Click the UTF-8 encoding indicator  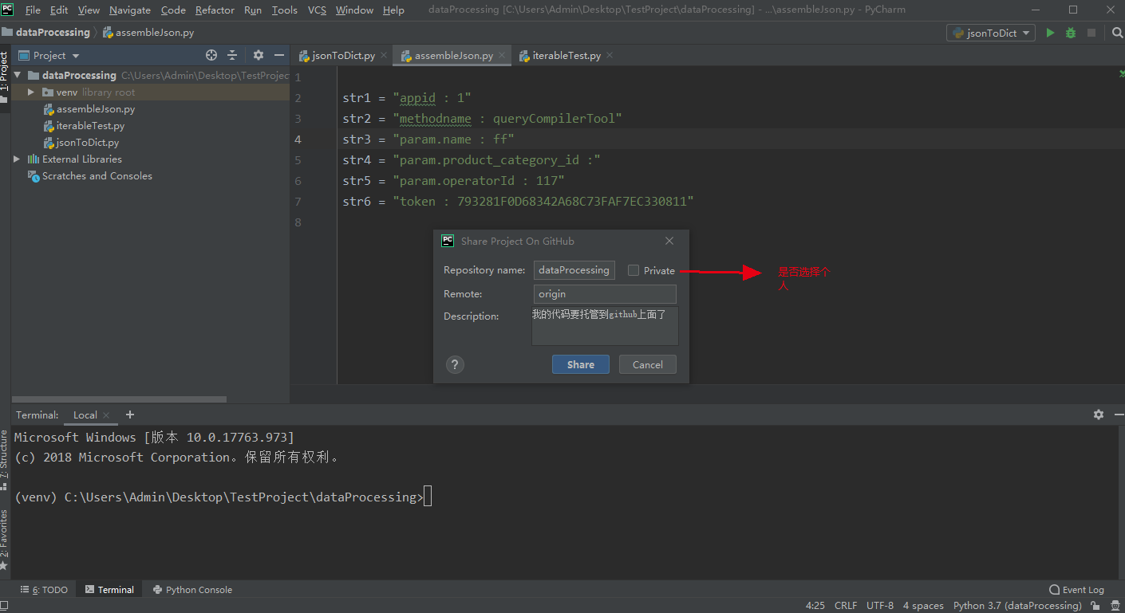point(880,606)
